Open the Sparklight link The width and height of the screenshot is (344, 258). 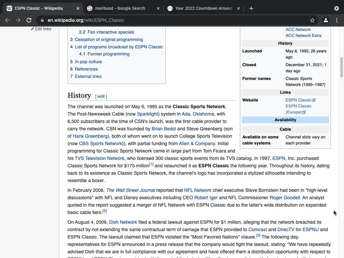coord(147,114)
